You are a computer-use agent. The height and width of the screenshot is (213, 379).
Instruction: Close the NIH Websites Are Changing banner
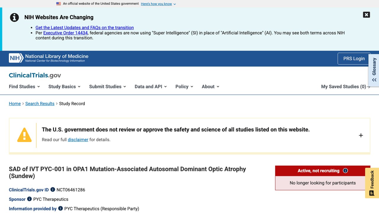pyautogui.click(x=366, y=15)
